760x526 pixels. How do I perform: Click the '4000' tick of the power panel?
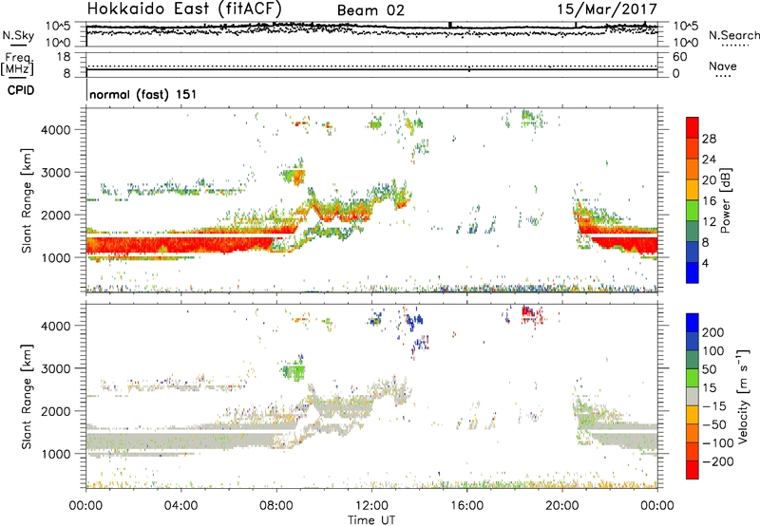55,130
